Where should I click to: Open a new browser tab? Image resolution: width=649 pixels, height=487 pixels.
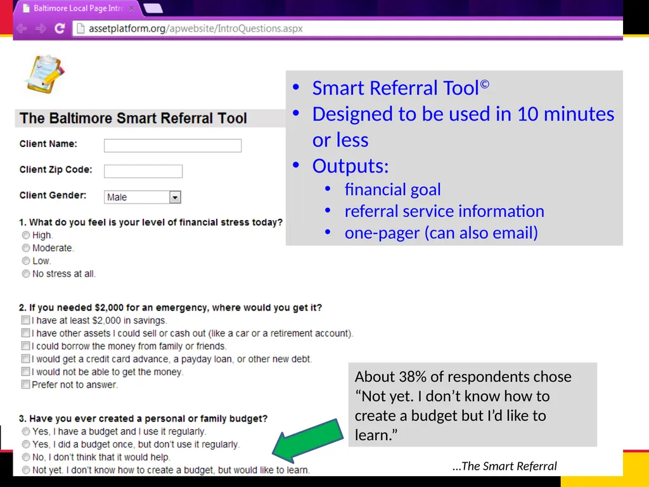[x=153, y=8]
